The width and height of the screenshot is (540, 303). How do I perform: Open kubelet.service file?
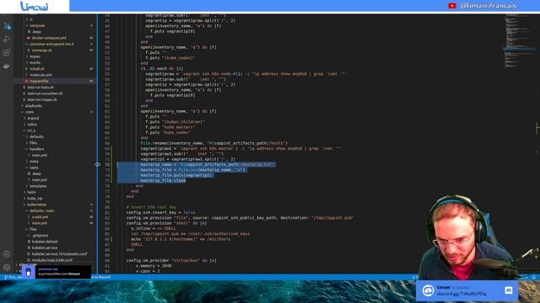[45, 247]
